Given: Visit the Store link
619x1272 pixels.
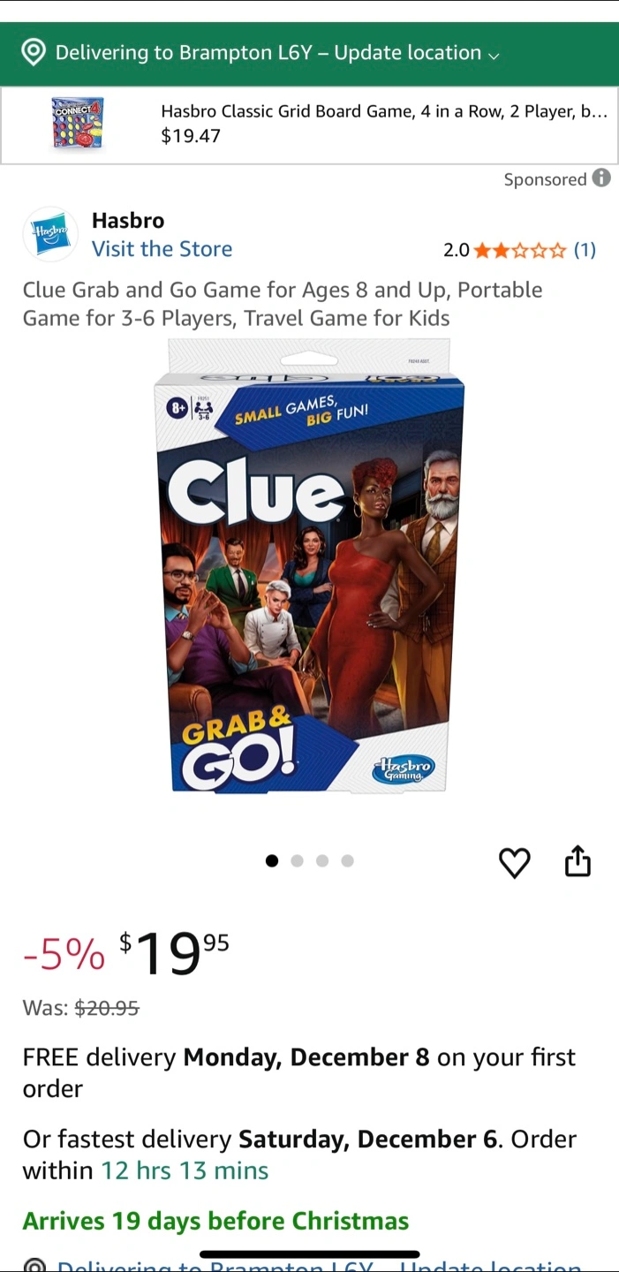Looking at the screenshot, I should [162, 249].
